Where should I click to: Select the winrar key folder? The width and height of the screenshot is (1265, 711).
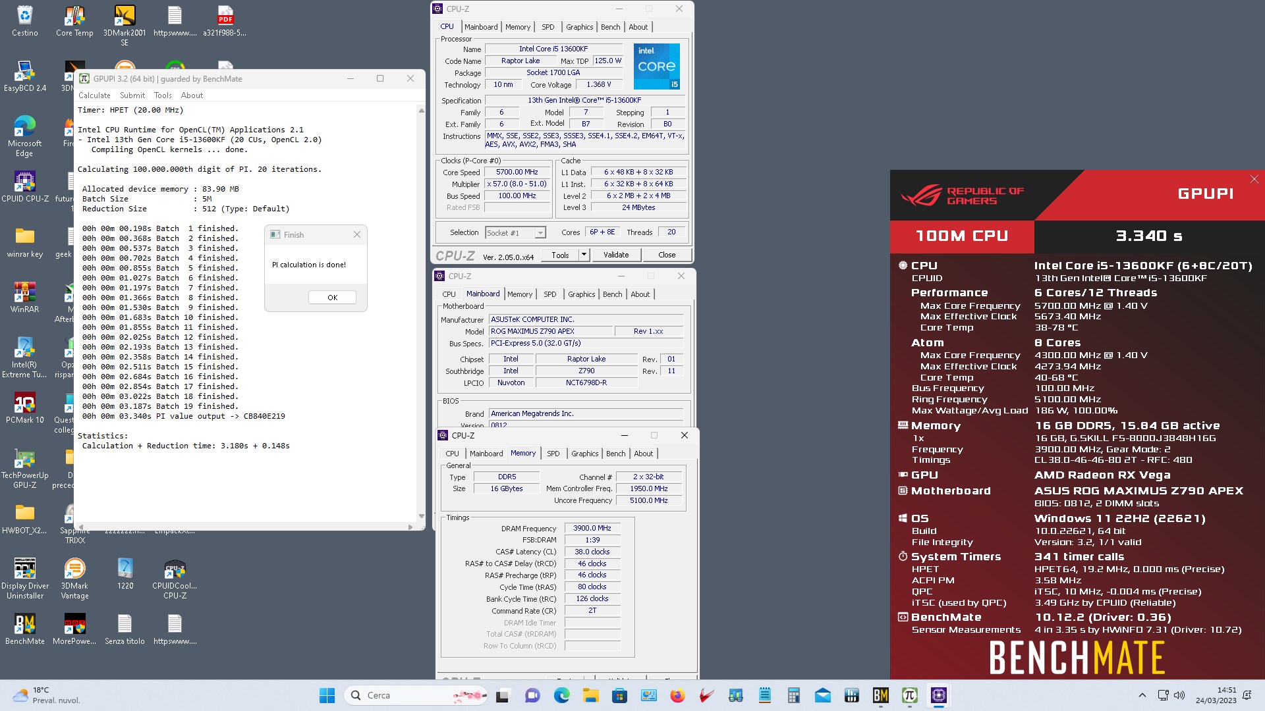pos(24,242)
